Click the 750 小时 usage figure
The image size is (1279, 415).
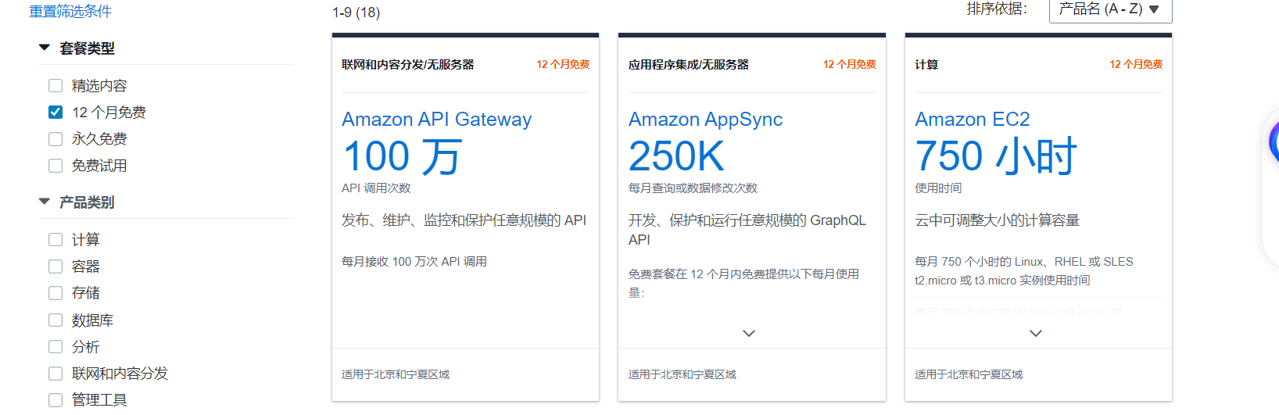996,156
